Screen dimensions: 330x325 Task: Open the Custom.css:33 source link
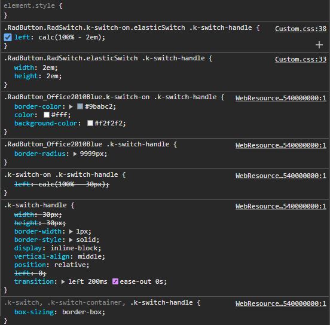point(301,59)
